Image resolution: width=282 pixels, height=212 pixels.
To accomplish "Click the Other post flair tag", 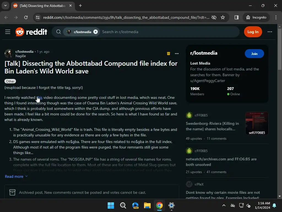I will tap(10, 81).
